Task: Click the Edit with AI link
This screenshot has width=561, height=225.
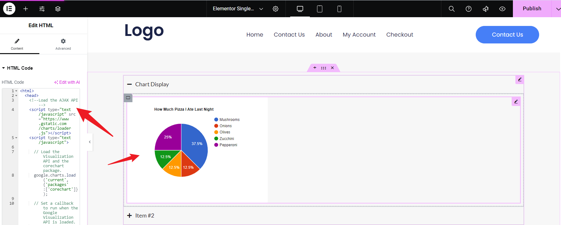Action: (x=67, y=82)
